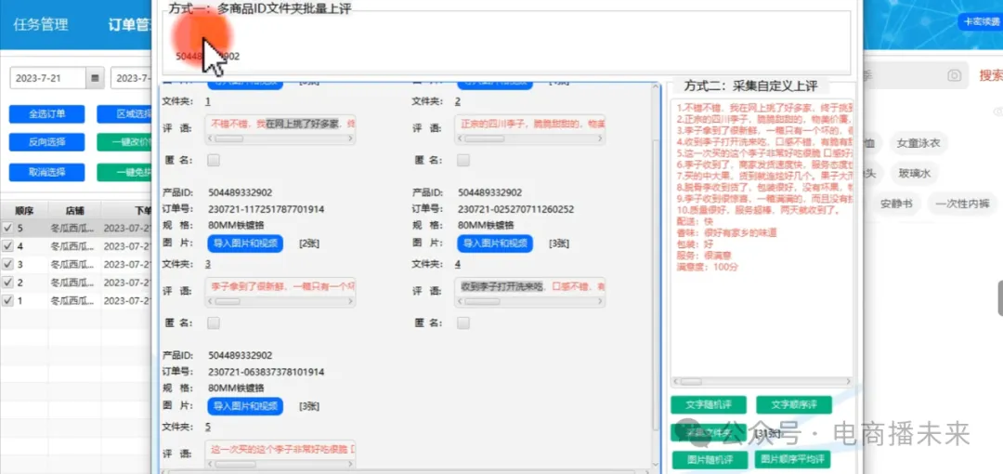Click 导入图片和视频 for folder 5
1003x474 pixels.
pos(244,406)
